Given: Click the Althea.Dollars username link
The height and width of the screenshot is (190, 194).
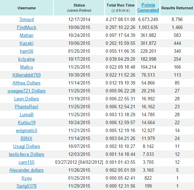Looking at the screenshot, I should [x=26, y=83].
